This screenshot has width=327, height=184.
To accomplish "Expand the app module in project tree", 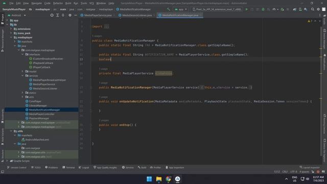I will [x=7, y=20].
